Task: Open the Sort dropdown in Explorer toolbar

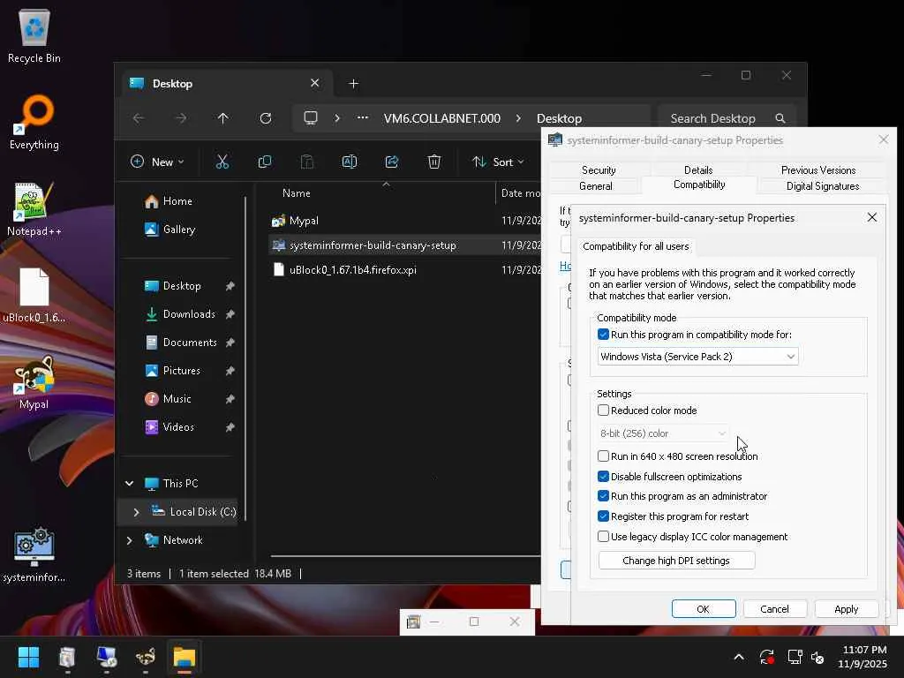Action: 498,162
